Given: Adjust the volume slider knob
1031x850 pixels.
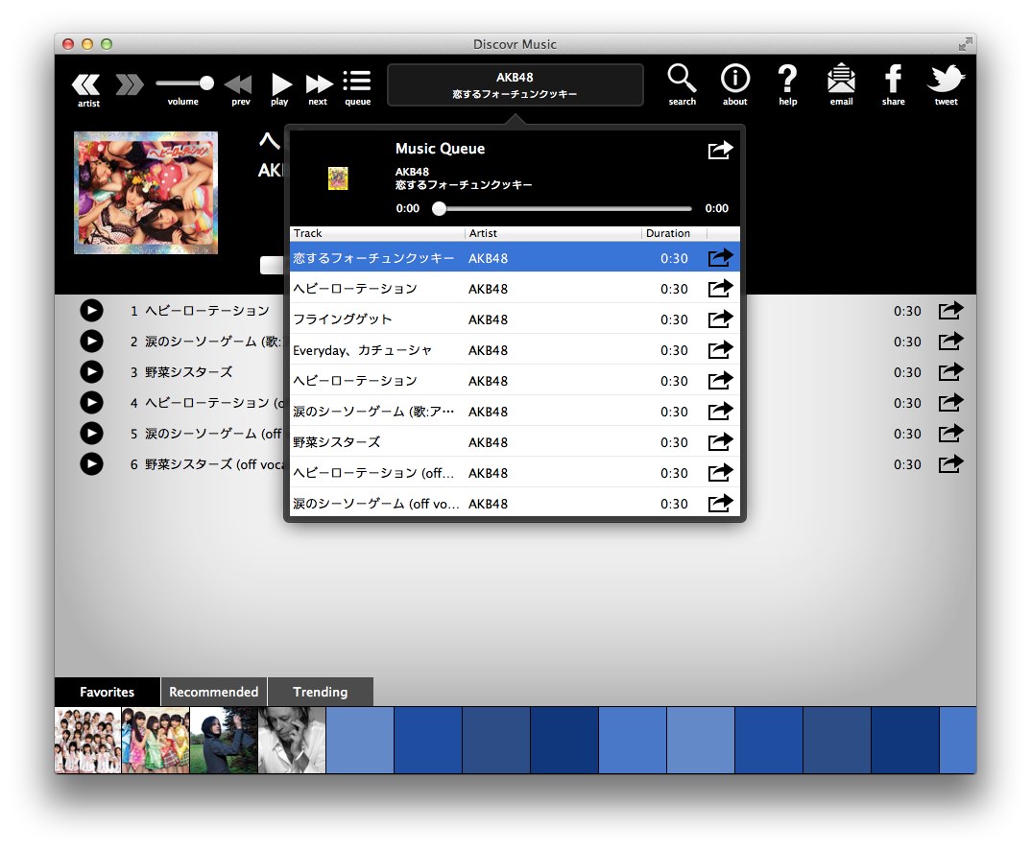Looking at the screenshot, I should tap(206, 83).
